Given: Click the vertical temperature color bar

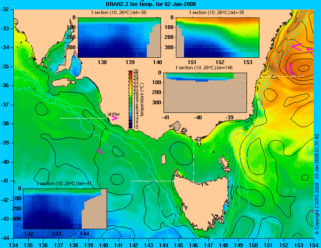Looking at the screenshot, I should click(x=131, y=100).
